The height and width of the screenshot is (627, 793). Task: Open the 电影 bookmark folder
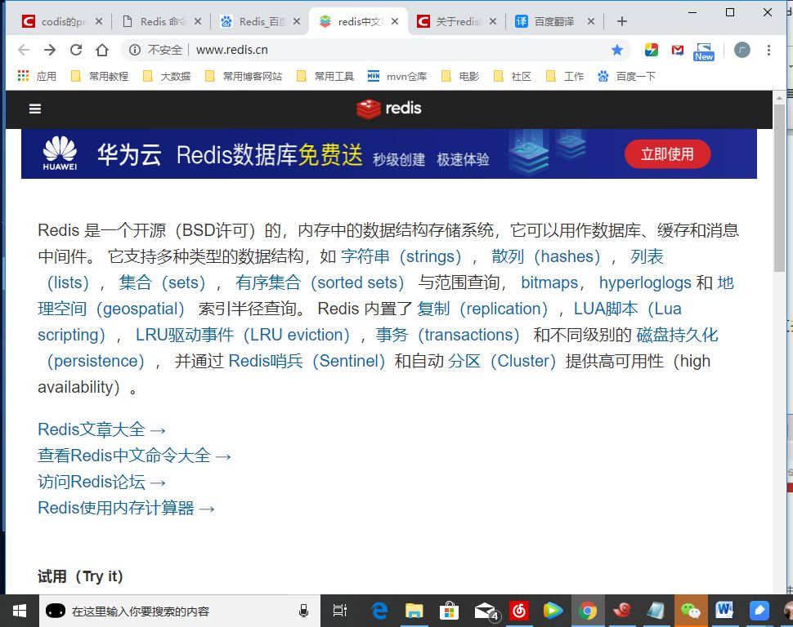[459, 76]
